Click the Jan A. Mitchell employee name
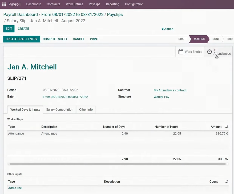 click(32, 67)
